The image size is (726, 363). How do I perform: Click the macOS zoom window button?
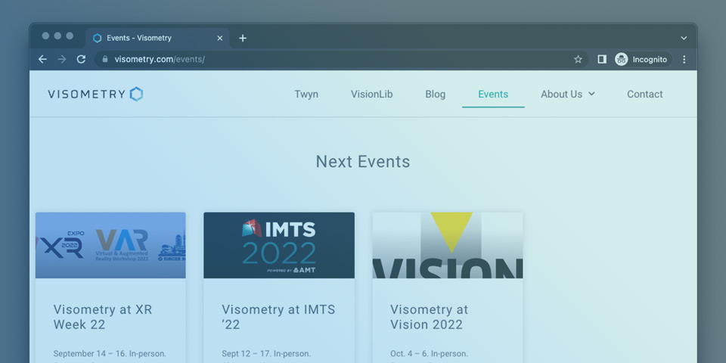point(70,36)
